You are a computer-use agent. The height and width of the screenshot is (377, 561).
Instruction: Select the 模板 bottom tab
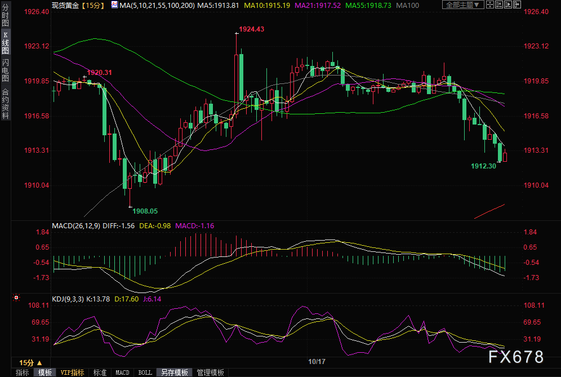[x=44, y=372]
